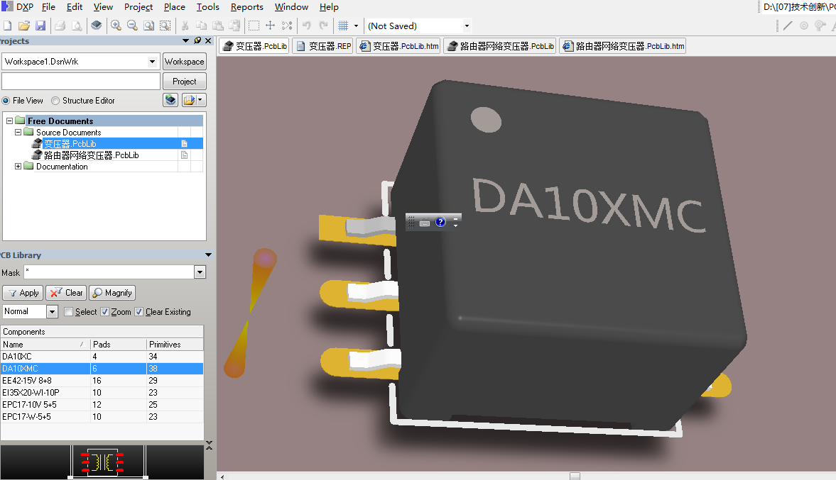Click the Project button

coord(185,82)
